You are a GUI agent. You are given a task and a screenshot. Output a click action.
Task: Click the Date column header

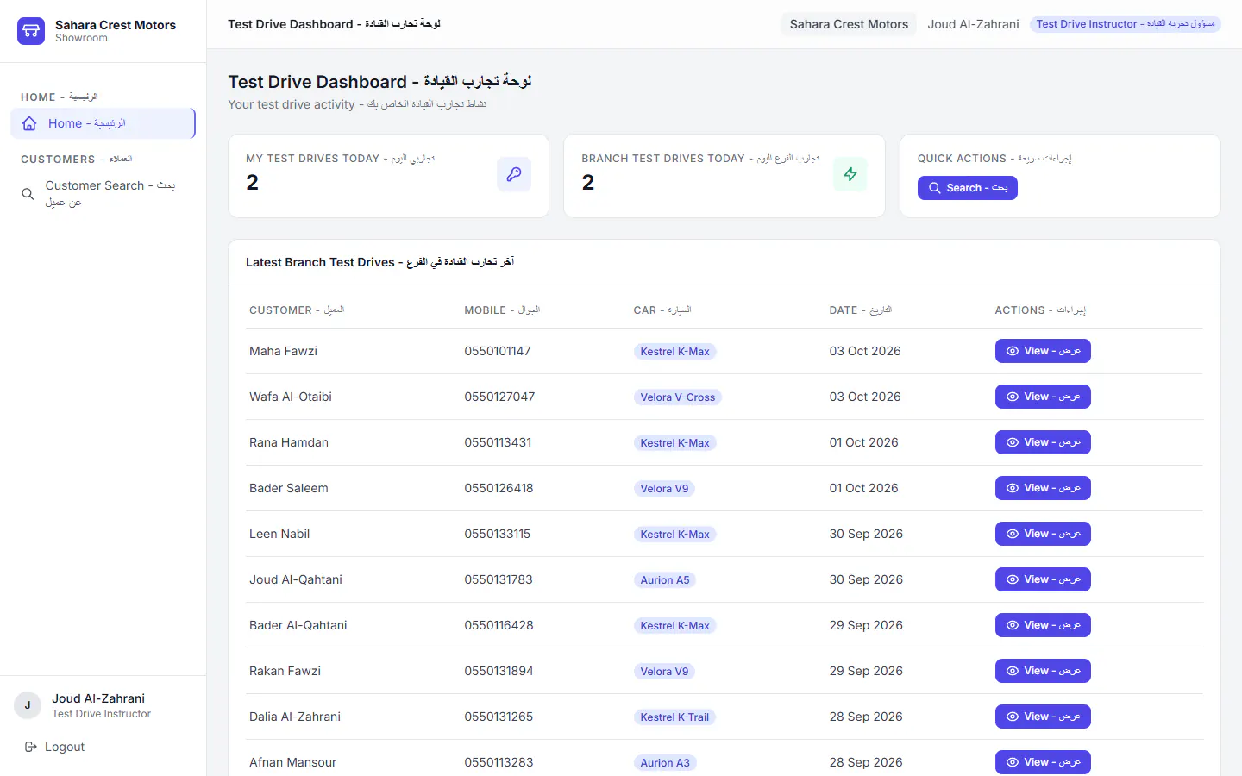point(861,310)
